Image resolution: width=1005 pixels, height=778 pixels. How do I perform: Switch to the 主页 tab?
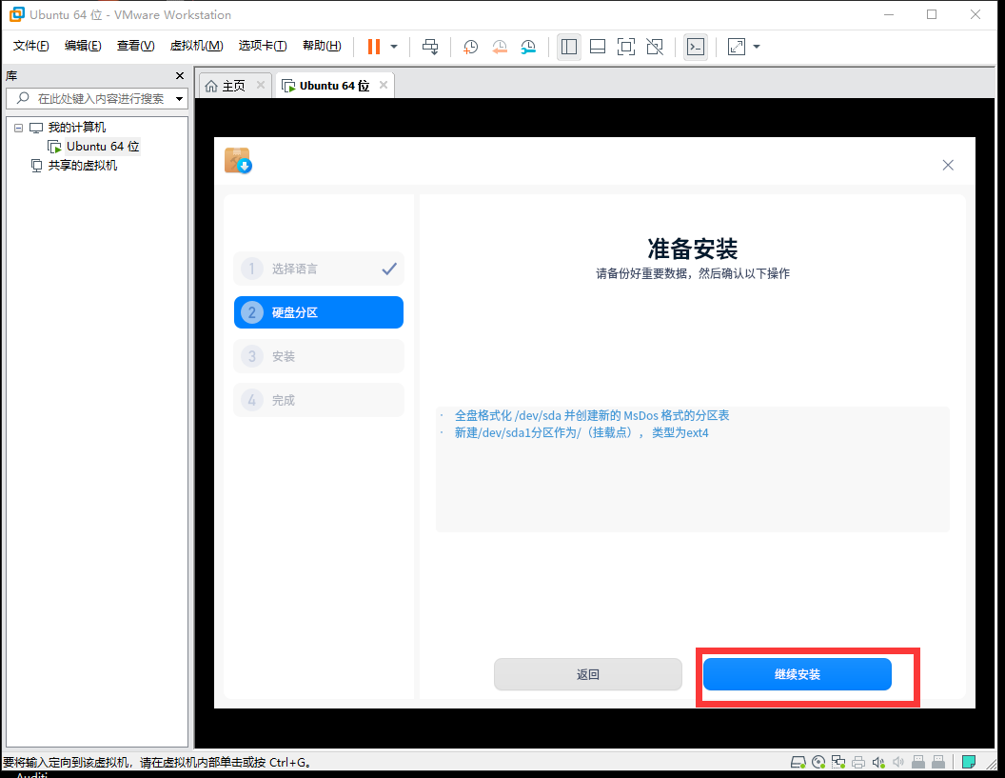pos(233,86)
